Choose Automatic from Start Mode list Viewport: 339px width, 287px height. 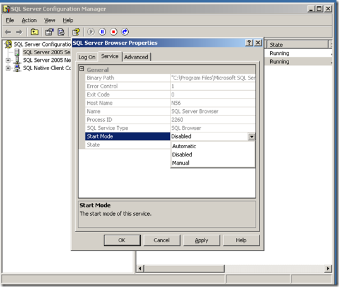213,146
